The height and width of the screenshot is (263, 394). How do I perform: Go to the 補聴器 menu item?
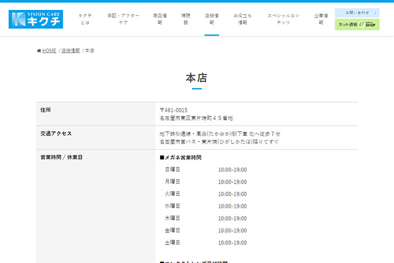pyautogui.click(x=185, y=17)
